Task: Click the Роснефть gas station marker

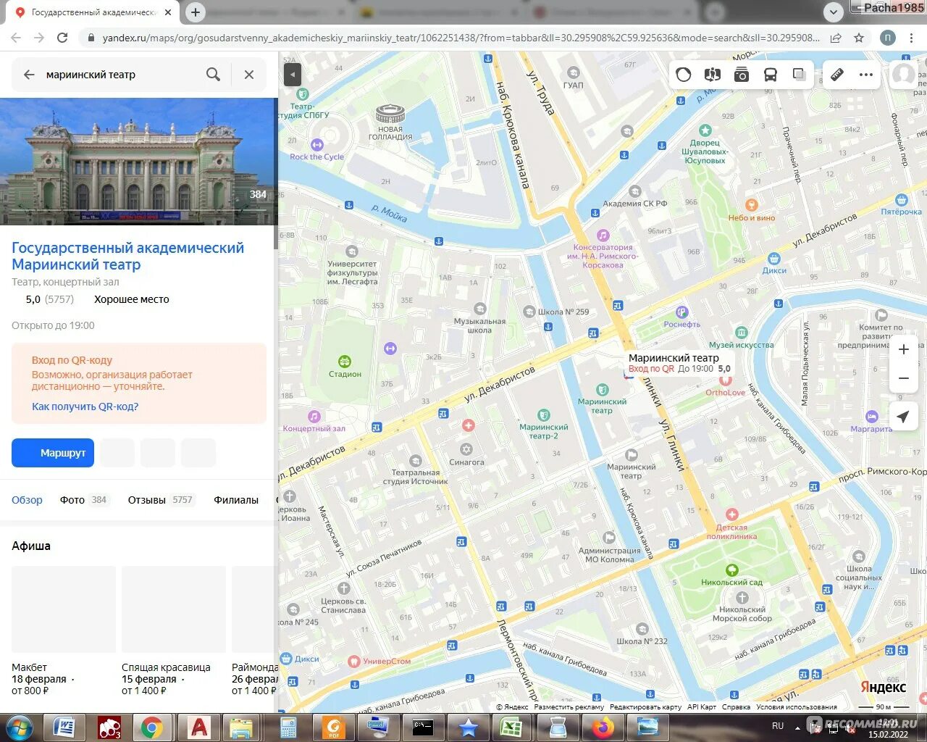Action: (x=681, y=312)
